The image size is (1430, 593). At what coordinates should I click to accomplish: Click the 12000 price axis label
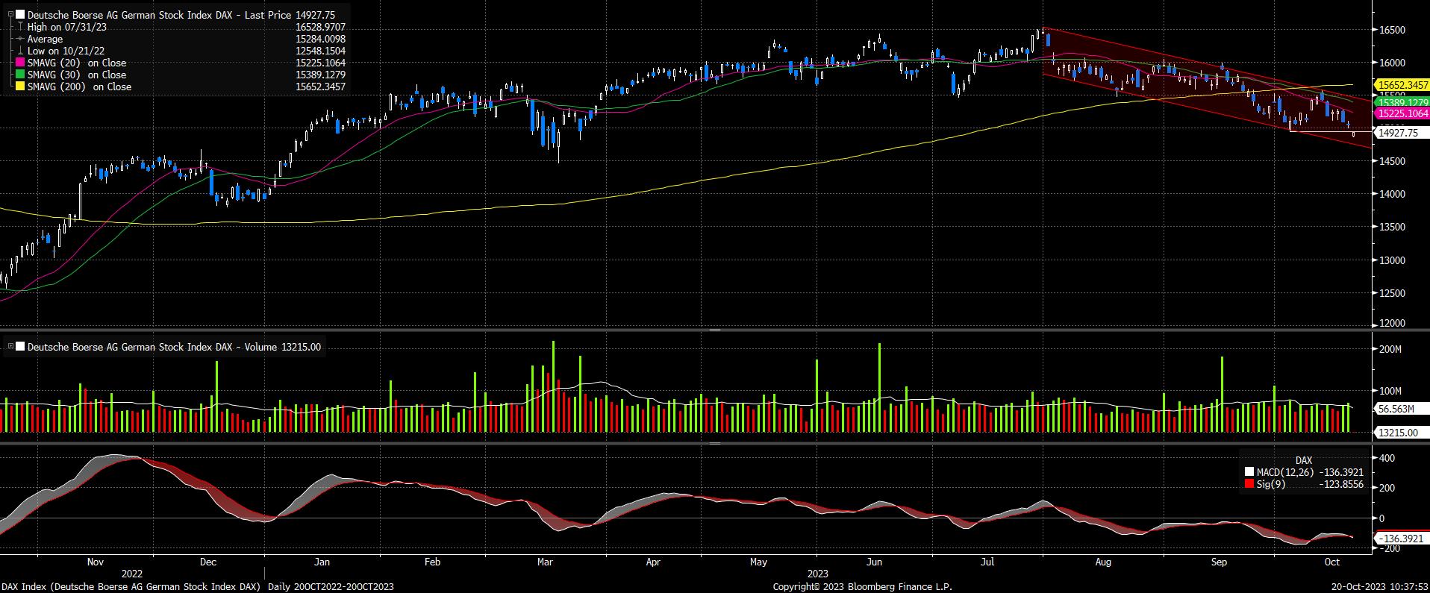1393,324
